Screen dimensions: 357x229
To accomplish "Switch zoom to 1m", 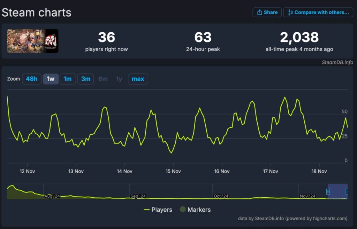I will pyautogui.click(x=68, y=79).
